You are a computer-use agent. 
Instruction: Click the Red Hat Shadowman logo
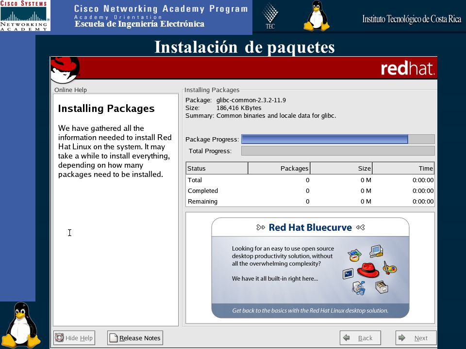tap(65, 70)
